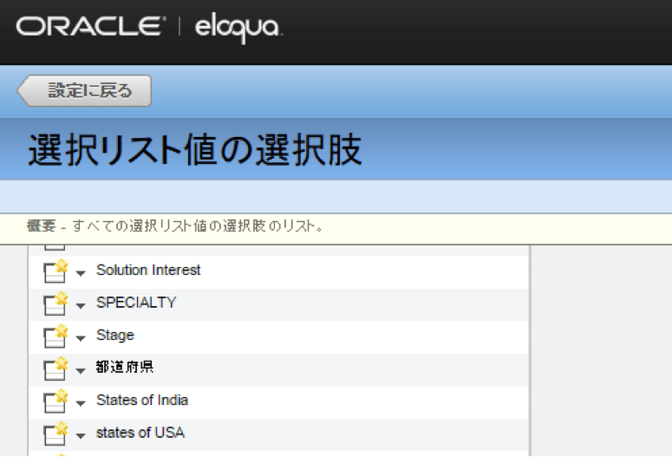
Task: Select the Solution Interest list entry
Action: point(148,270)
